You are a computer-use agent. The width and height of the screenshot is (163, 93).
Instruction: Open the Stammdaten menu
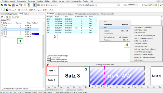point(22,1)
